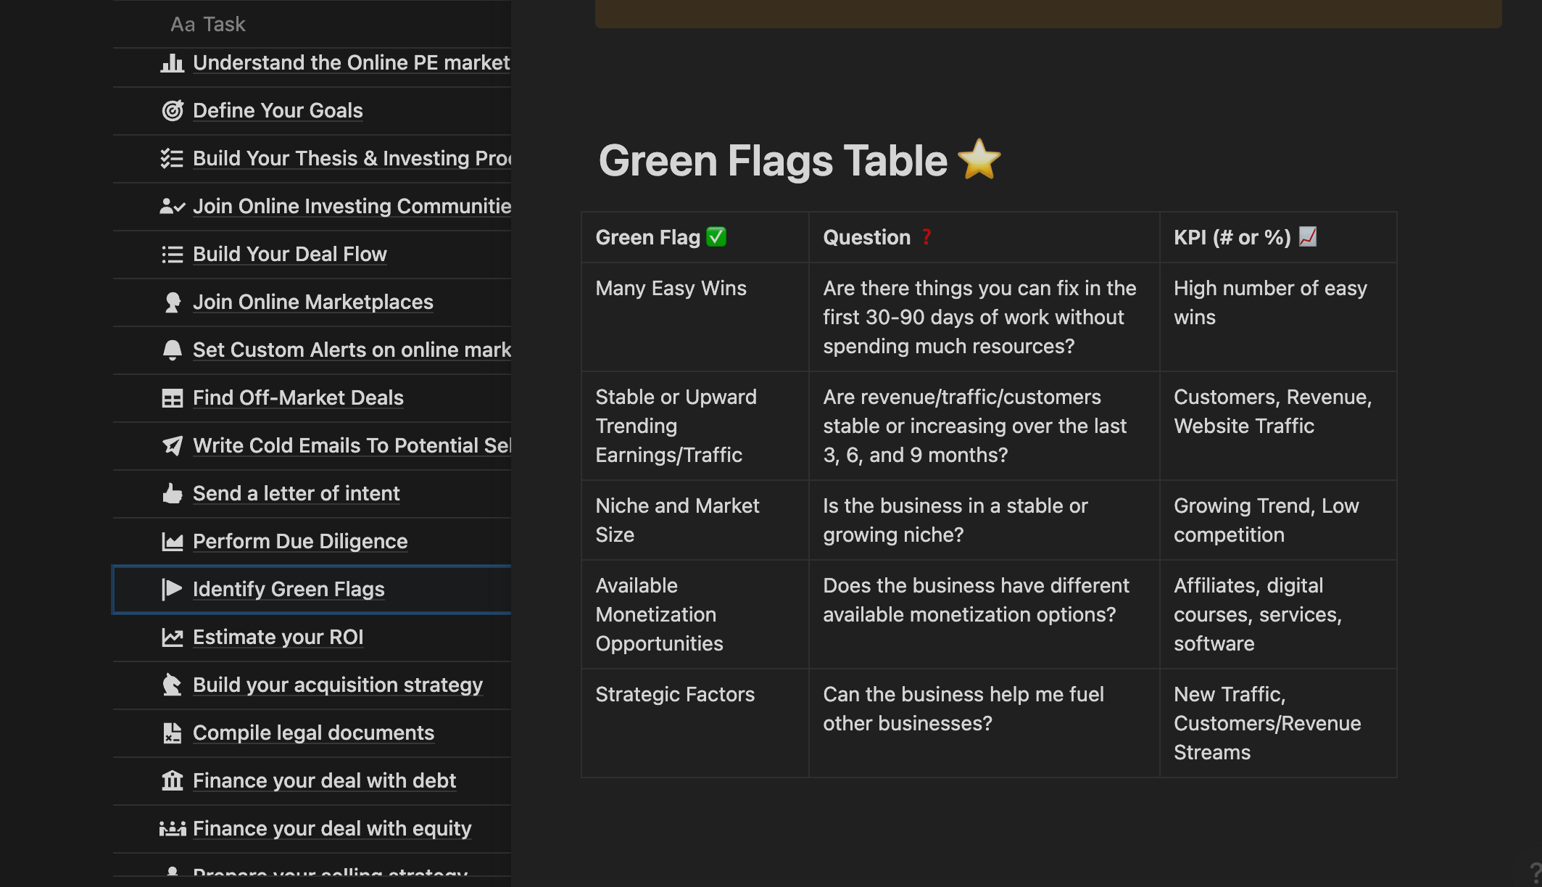The image size is (1542, 887).
Task: Open the Perform Due Diligence task
Action: click(x=300, y=541)
